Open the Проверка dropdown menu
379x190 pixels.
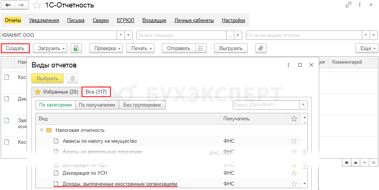pyautogui.click(x=106, y=48)
